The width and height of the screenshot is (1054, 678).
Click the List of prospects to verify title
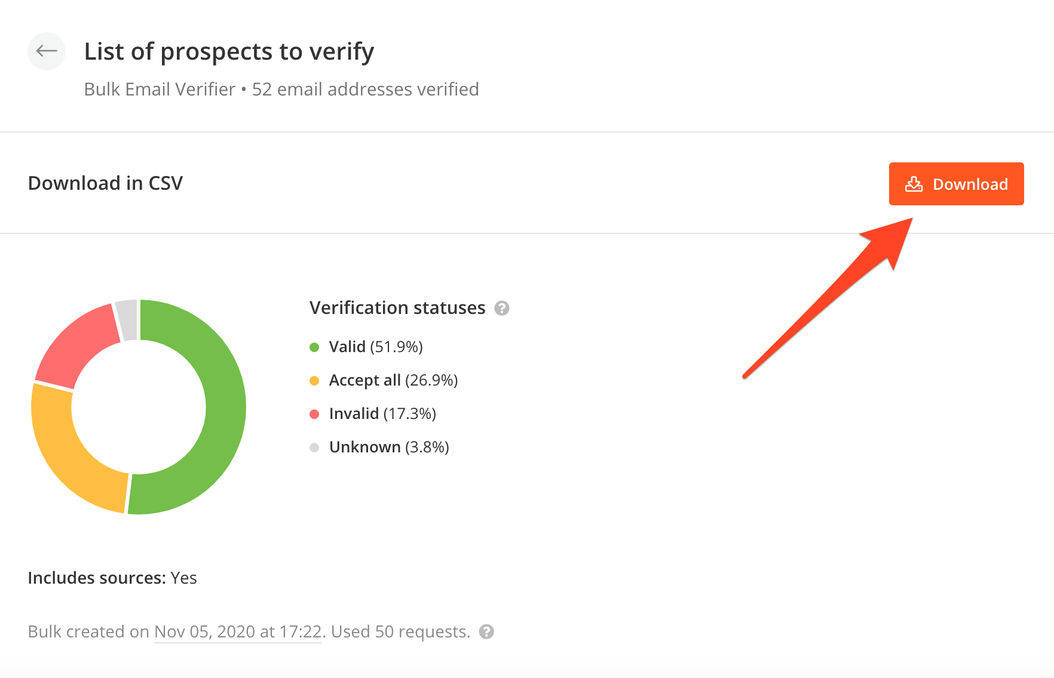[229, 52]
